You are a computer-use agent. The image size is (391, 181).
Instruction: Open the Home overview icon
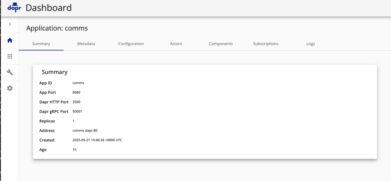10,40
